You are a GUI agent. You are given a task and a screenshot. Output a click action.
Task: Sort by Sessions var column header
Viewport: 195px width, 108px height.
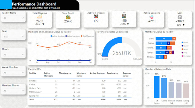[112, 73]
